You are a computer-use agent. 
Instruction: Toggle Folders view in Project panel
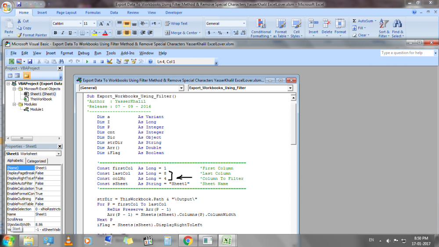[27, 76]
